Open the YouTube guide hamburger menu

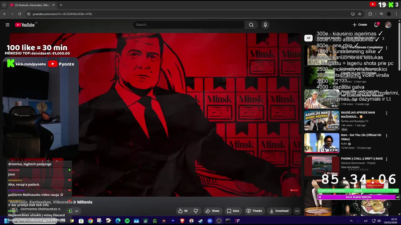[x=8, y=25]
